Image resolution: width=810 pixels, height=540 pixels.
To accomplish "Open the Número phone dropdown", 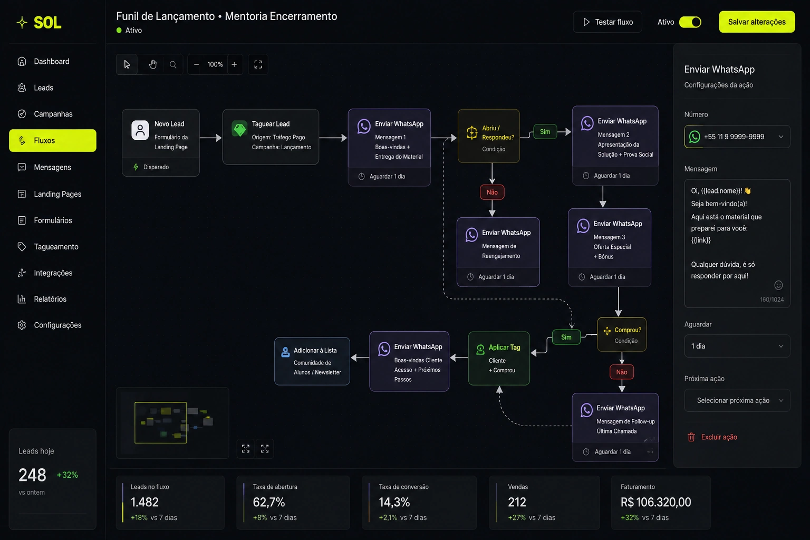I will click(737, 137).
